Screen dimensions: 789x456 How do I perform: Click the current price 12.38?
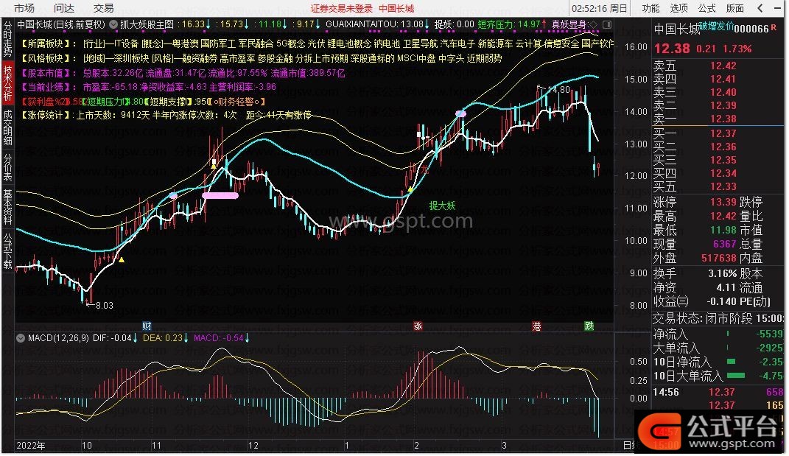pyautogui.click(x=672, y=49)
